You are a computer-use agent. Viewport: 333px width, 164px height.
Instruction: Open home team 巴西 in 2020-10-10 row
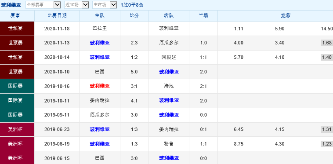100,72
